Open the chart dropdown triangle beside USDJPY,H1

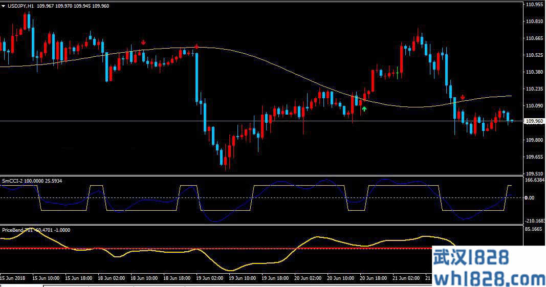[x=4, y=5]
